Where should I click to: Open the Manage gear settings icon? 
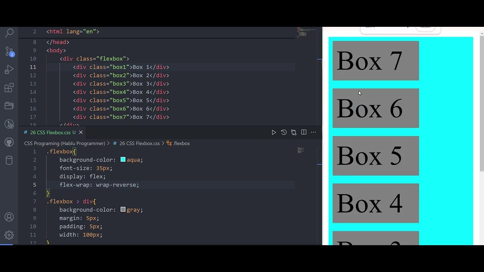[x=9, y=235]
